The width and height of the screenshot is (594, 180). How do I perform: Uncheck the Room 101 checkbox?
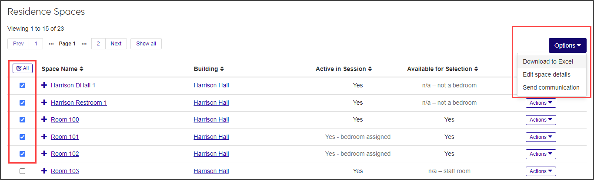(22, 137)
